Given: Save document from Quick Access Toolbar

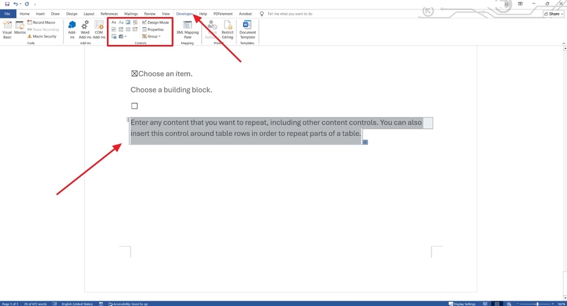Looking at the screenshot, I should click(7, 4).
